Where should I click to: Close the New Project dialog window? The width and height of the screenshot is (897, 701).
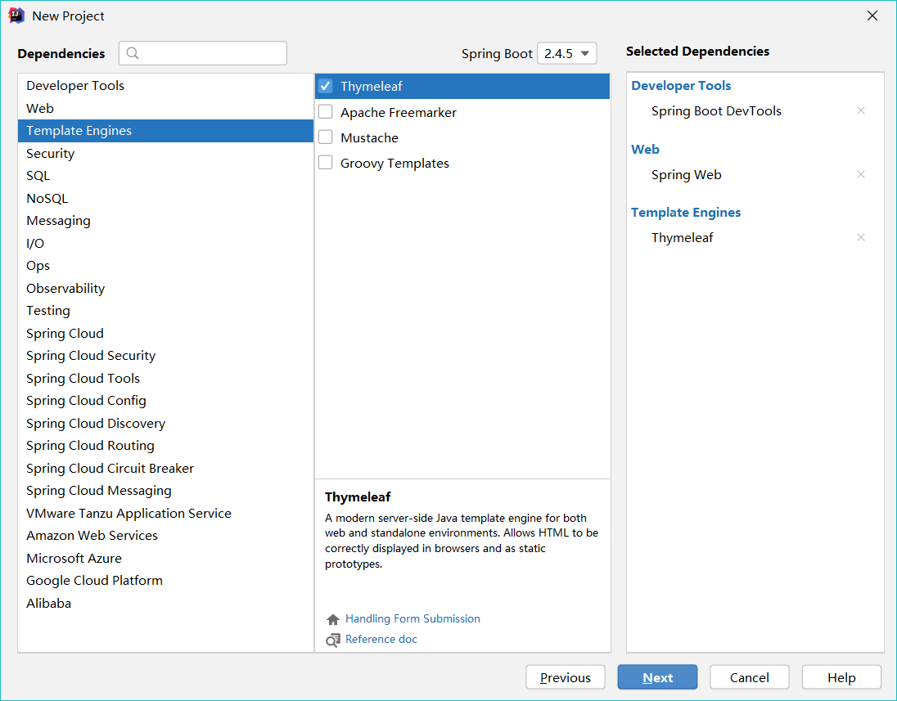pyautogui.click(x=872, y=16)
